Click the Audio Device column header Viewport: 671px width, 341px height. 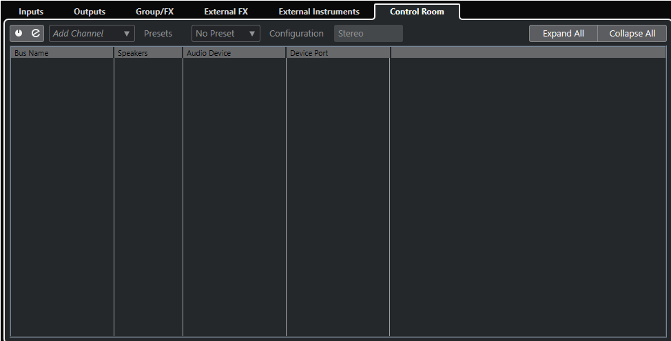click(x=234, y=53)
